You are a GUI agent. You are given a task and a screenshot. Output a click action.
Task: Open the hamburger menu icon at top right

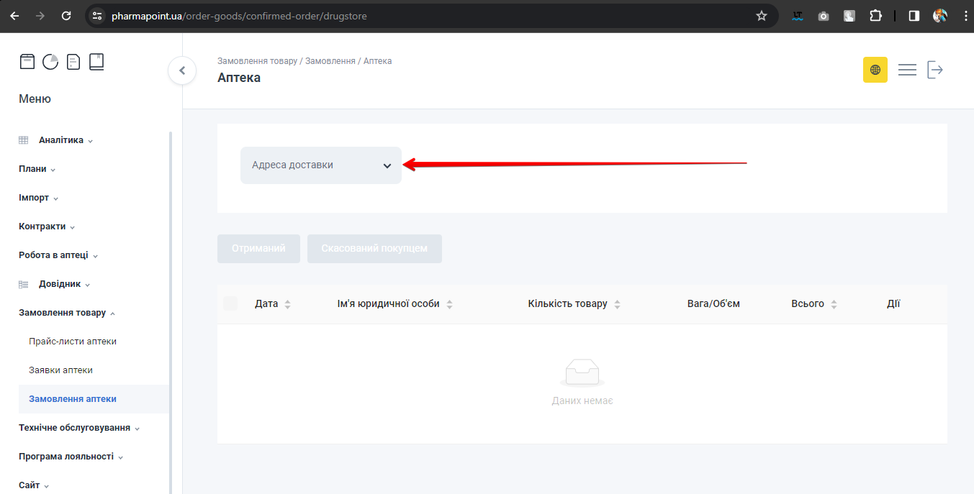(x=907, y=70)
